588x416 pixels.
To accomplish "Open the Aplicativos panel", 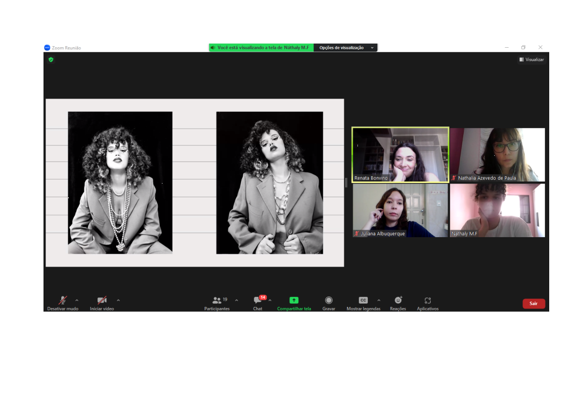I will pos(428,301).
